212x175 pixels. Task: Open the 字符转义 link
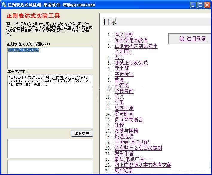[x=124, y=74]
